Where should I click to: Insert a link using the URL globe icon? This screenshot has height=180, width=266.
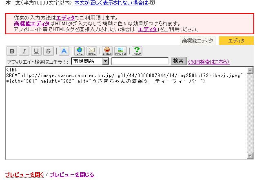click(x=80, y=51)
